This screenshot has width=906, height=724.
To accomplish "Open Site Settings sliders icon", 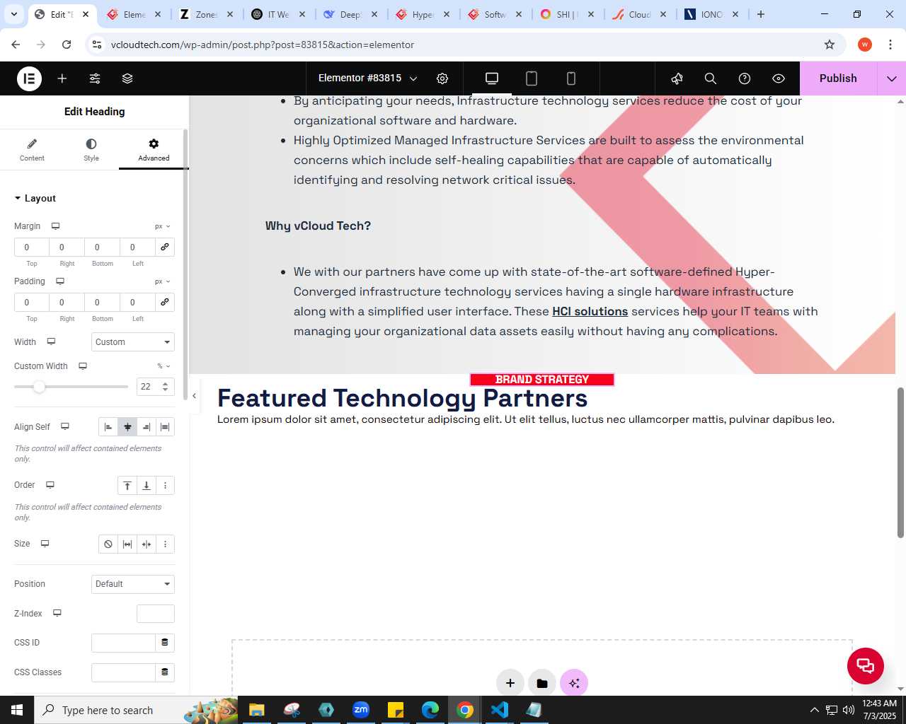I will click(x=95, y=78).
